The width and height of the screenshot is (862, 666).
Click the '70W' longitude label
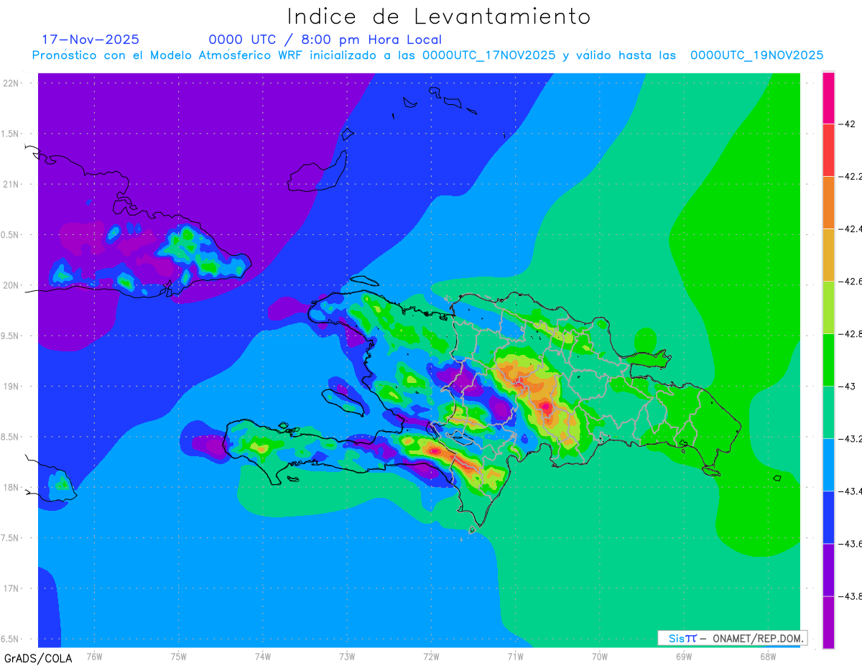pyautogui.click(x=600, y=656)
